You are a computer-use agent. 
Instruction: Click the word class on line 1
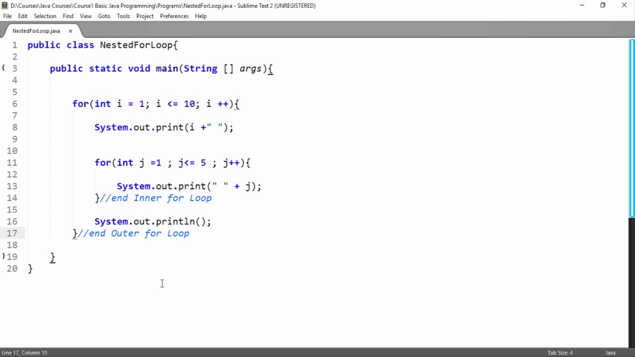pos(80,45)
